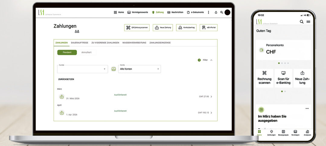326x146 pixels.
Task: Open Home in laptop top navigation
Action: point(119,12)
